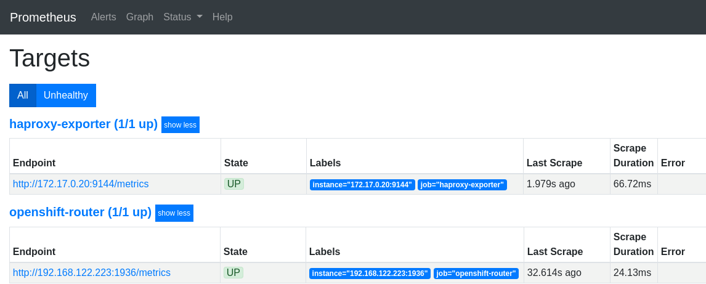Click Scrape Duration header in openshift-router table

(633, 244)
